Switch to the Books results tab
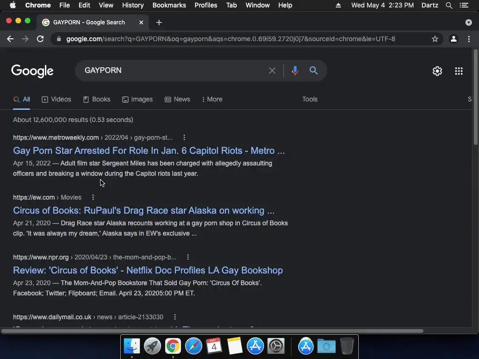Image resolution: width=479 pixels, height=359 pixels. (97, 99)
